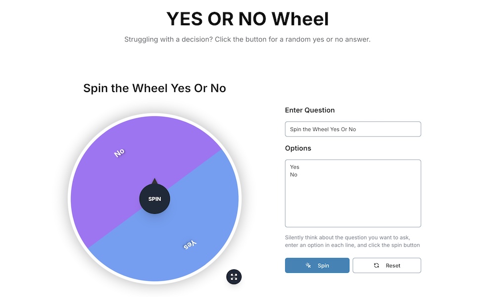Select the 'Yes' line in the Options box
This screenshot has width=495, height=297.
coord(295,167)
